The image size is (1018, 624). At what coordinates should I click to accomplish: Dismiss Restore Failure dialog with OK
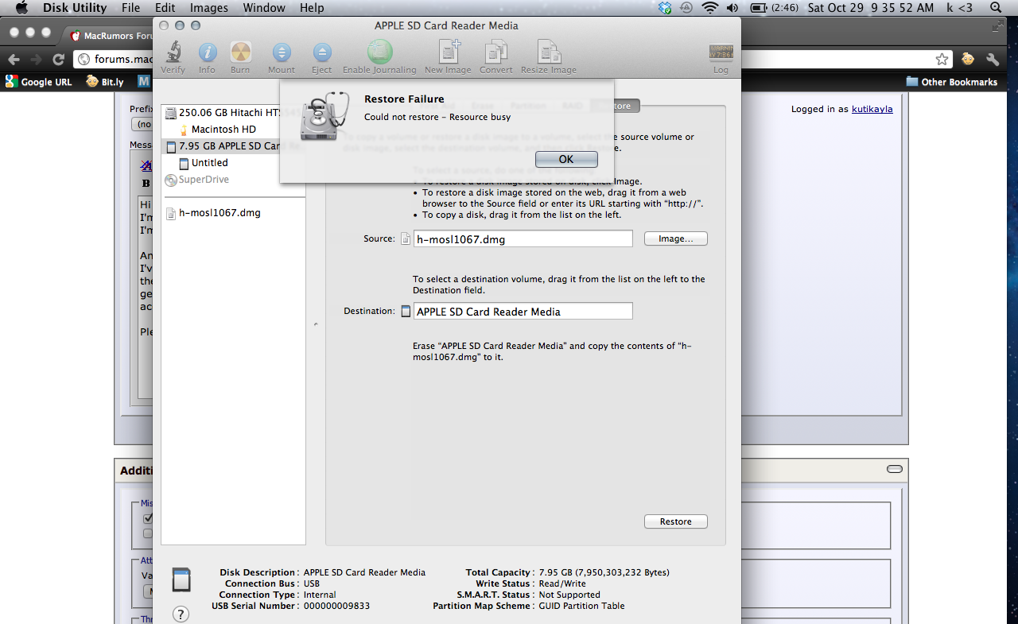[566, 159]
